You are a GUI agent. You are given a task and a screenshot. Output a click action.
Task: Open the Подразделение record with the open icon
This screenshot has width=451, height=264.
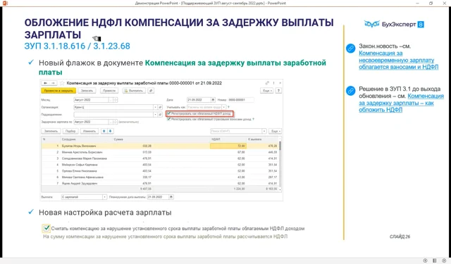[x=160, y=114]
